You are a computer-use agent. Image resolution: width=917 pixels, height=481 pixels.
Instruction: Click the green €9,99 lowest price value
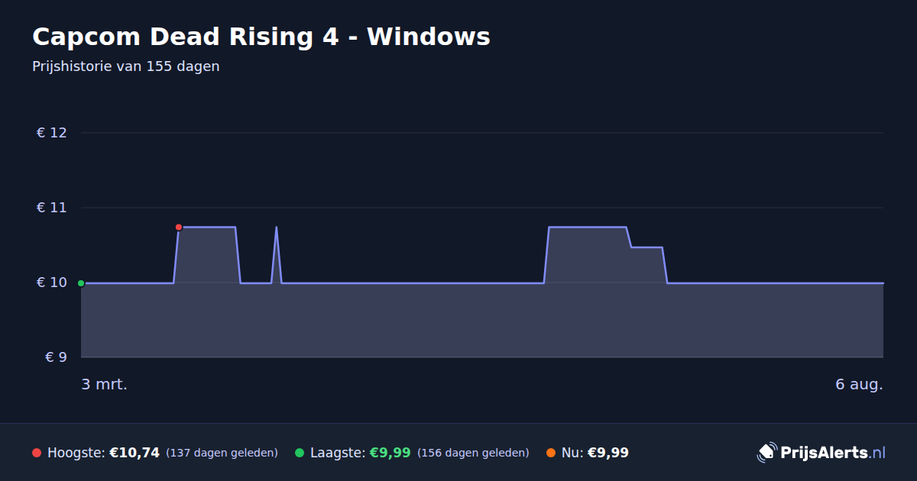[390, 453]
